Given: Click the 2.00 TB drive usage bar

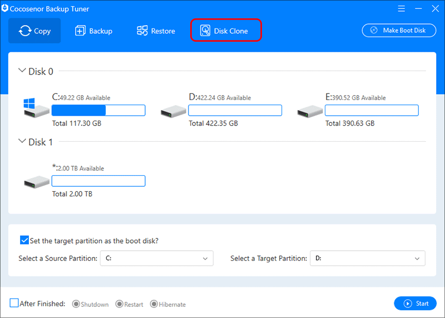Looking at the screenshot, I should point(98,181).
